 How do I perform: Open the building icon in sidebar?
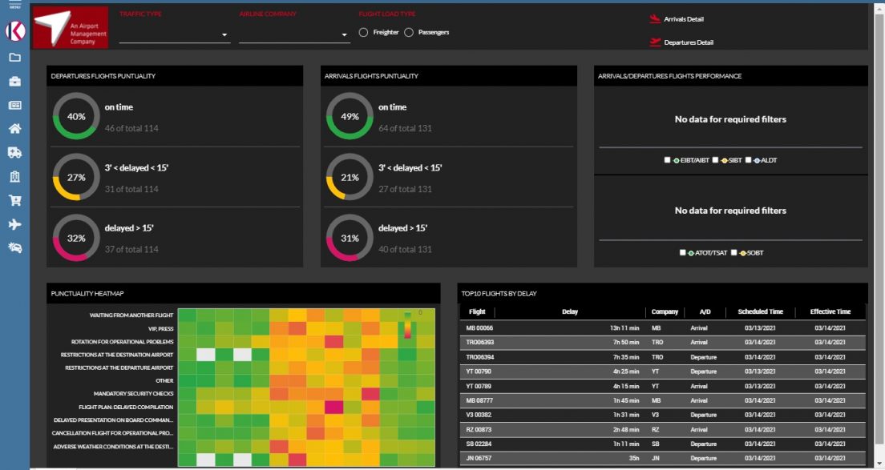click(15, 176)
